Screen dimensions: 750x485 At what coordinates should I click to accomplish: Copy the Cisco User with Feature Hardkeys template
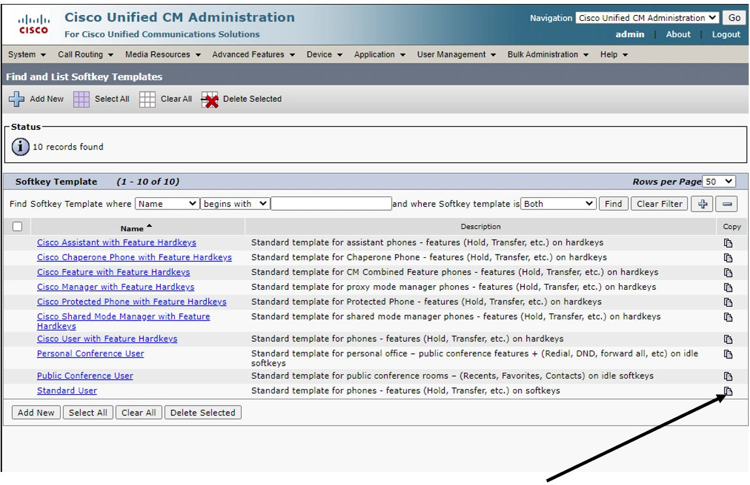(728, 339)
